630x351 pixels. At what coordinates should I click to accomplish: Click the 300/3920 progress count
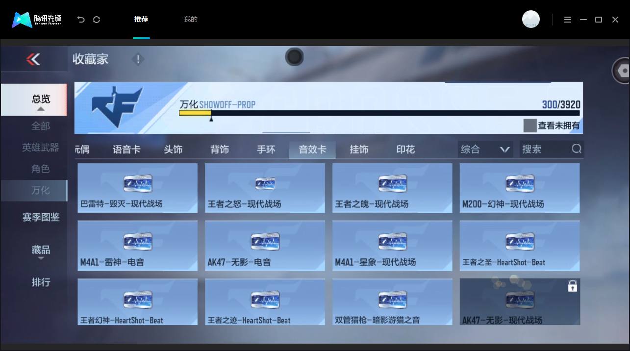[561, 104]
